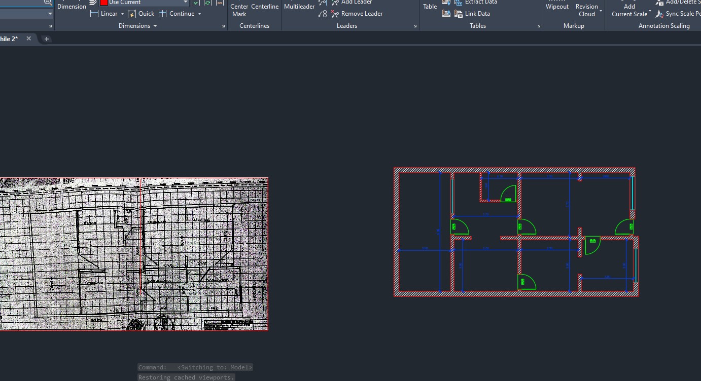Close the current drawing file tab
The width and height of the screenshot is (701, 381).
pos(28,39)
